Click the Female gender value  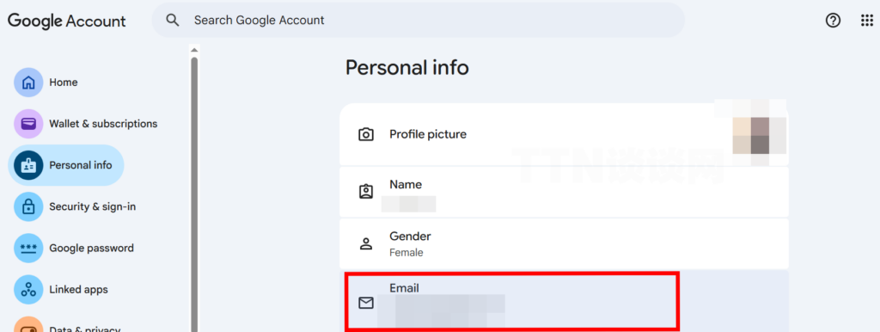(x=406, y=253)
